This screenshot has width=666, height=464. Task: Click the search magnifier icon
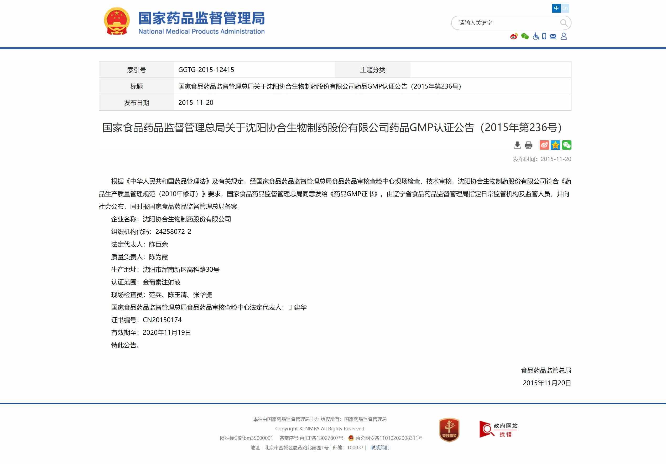pyautogui.click(x=564, y=23)
